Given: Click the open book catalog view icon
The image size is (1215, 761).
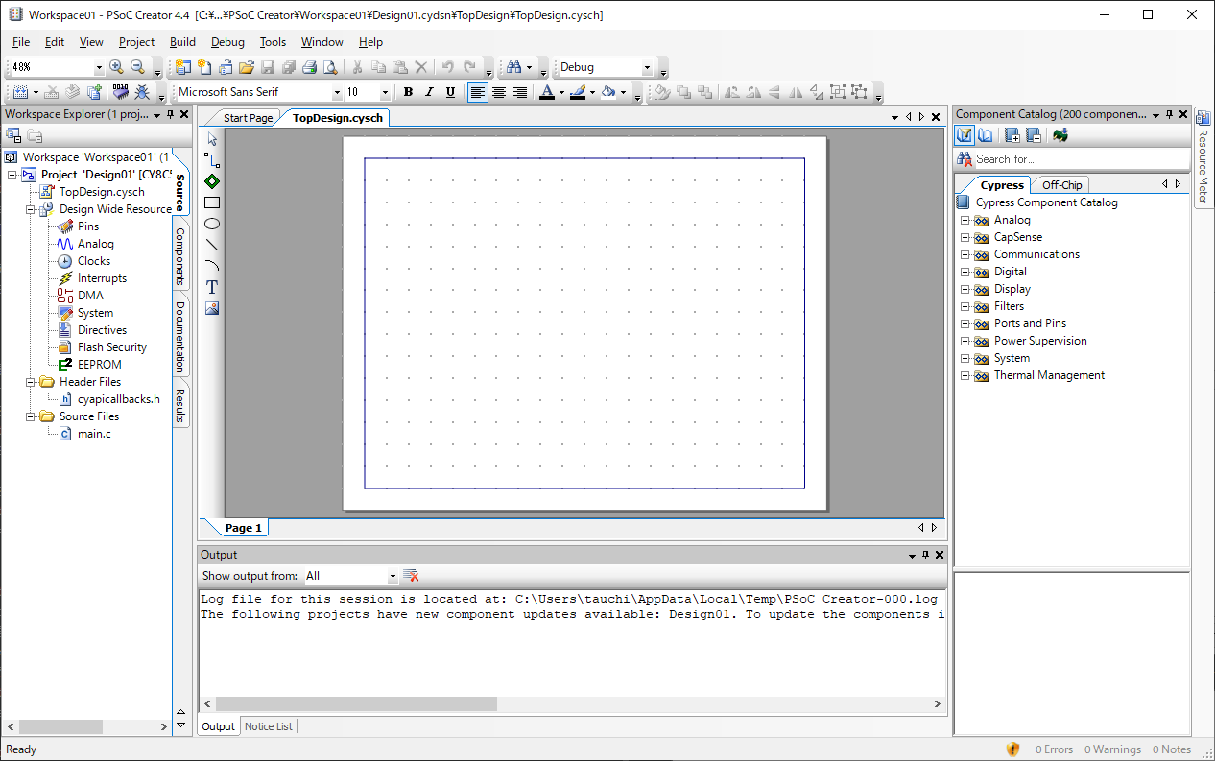Looking at the screenshot, I should click(x=985, y=135).
